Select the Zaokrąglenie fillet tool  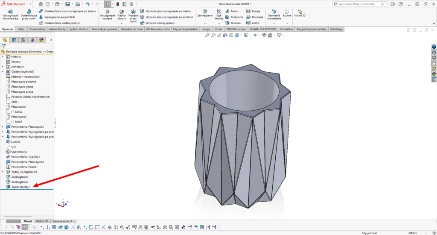(x=205, y=13)
